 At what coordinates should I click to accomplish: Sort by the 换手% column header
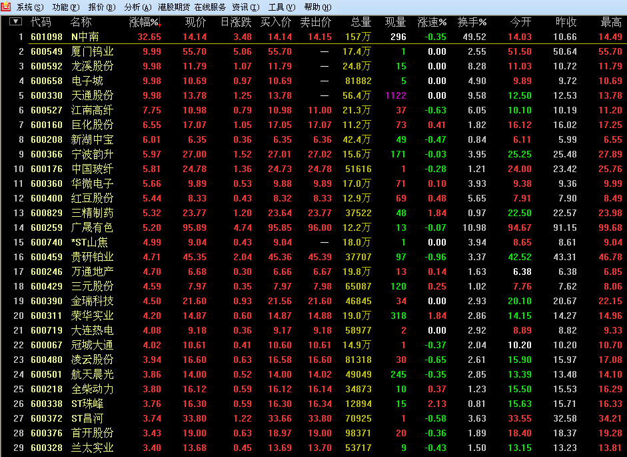(472, 22)
